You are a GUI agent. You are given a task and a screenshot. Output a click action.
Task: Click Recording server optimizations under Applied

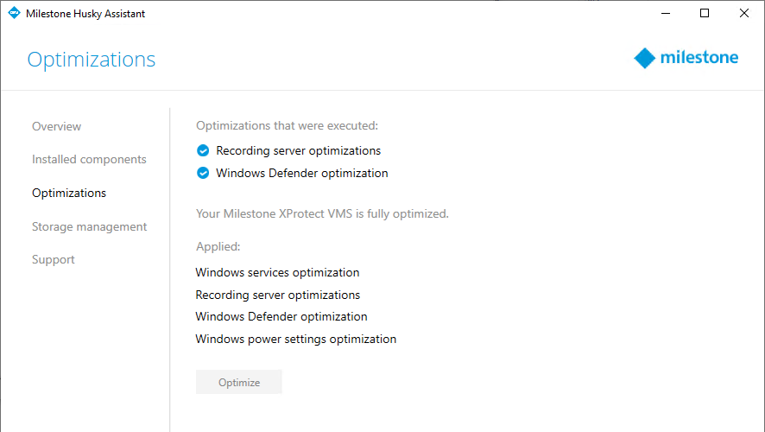277,295
